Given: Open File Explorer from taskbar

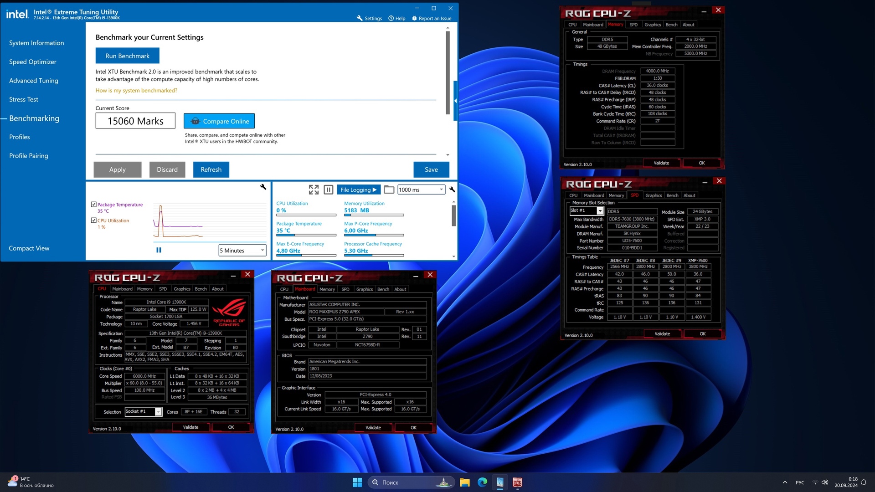Looking at the screenshot, I should click(x=464, y=482).
